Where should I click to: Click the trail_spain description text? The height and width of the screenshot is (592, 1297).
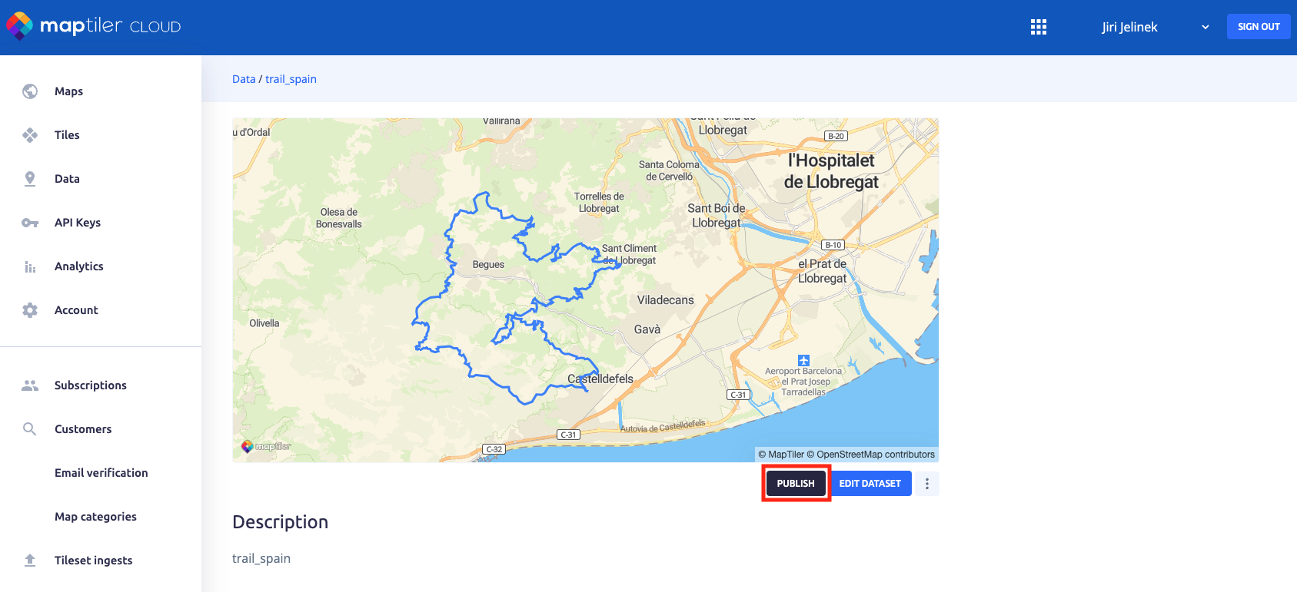point(261,558)
